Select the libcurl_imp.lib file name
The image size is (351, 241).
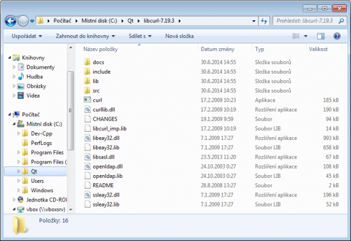[x=110, y=128]
